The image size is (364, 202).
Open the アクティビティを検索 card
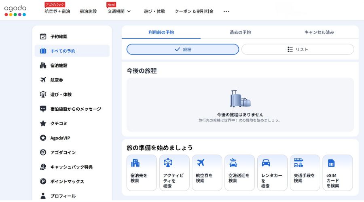(174, 173)
